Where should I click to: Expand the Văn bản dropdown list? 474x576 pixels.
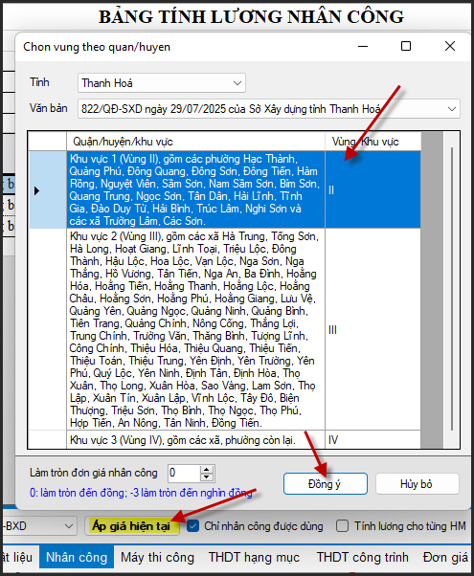point(452,109)
